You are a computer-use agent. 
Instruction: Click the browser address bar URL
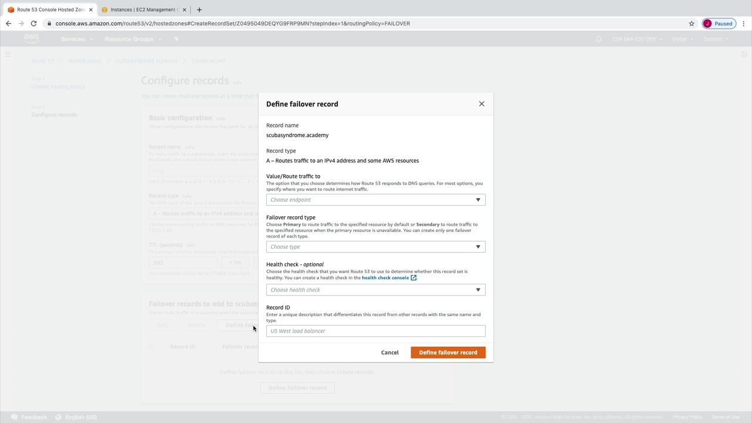pos(233,23)
